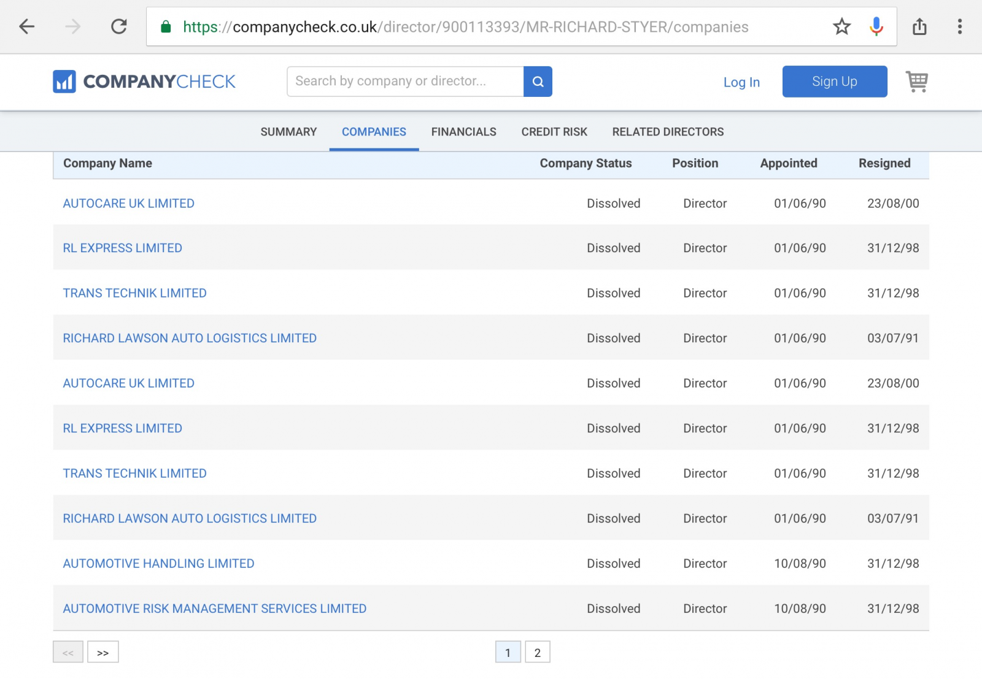Open first RL EXPRESS LIMITED link
The height and width of the screenshot is (679, 982).
click(x=123, y=248)
